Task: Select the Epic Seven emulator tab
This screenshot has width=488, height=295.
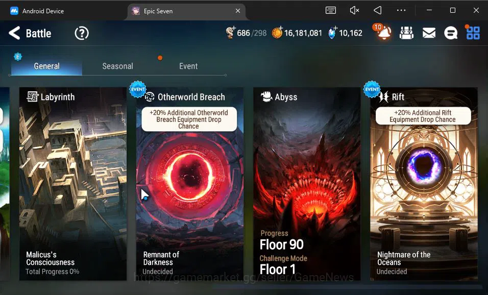Action: tap(185, 11)
